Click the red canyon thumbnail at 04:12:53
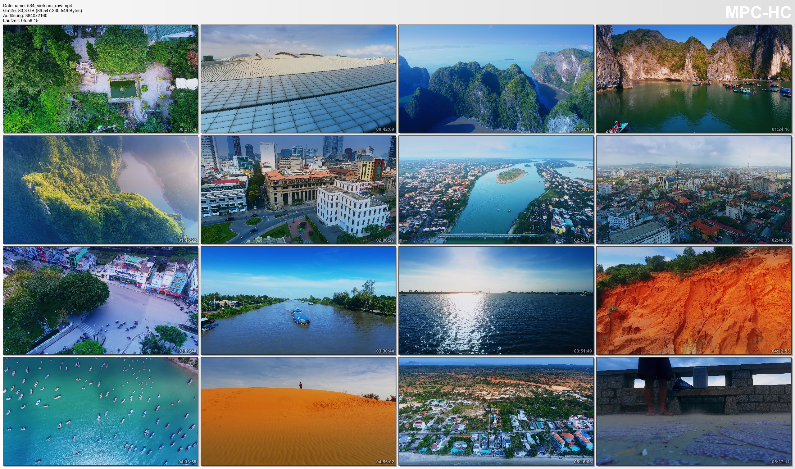795x469 pixels. pos(694,301)
